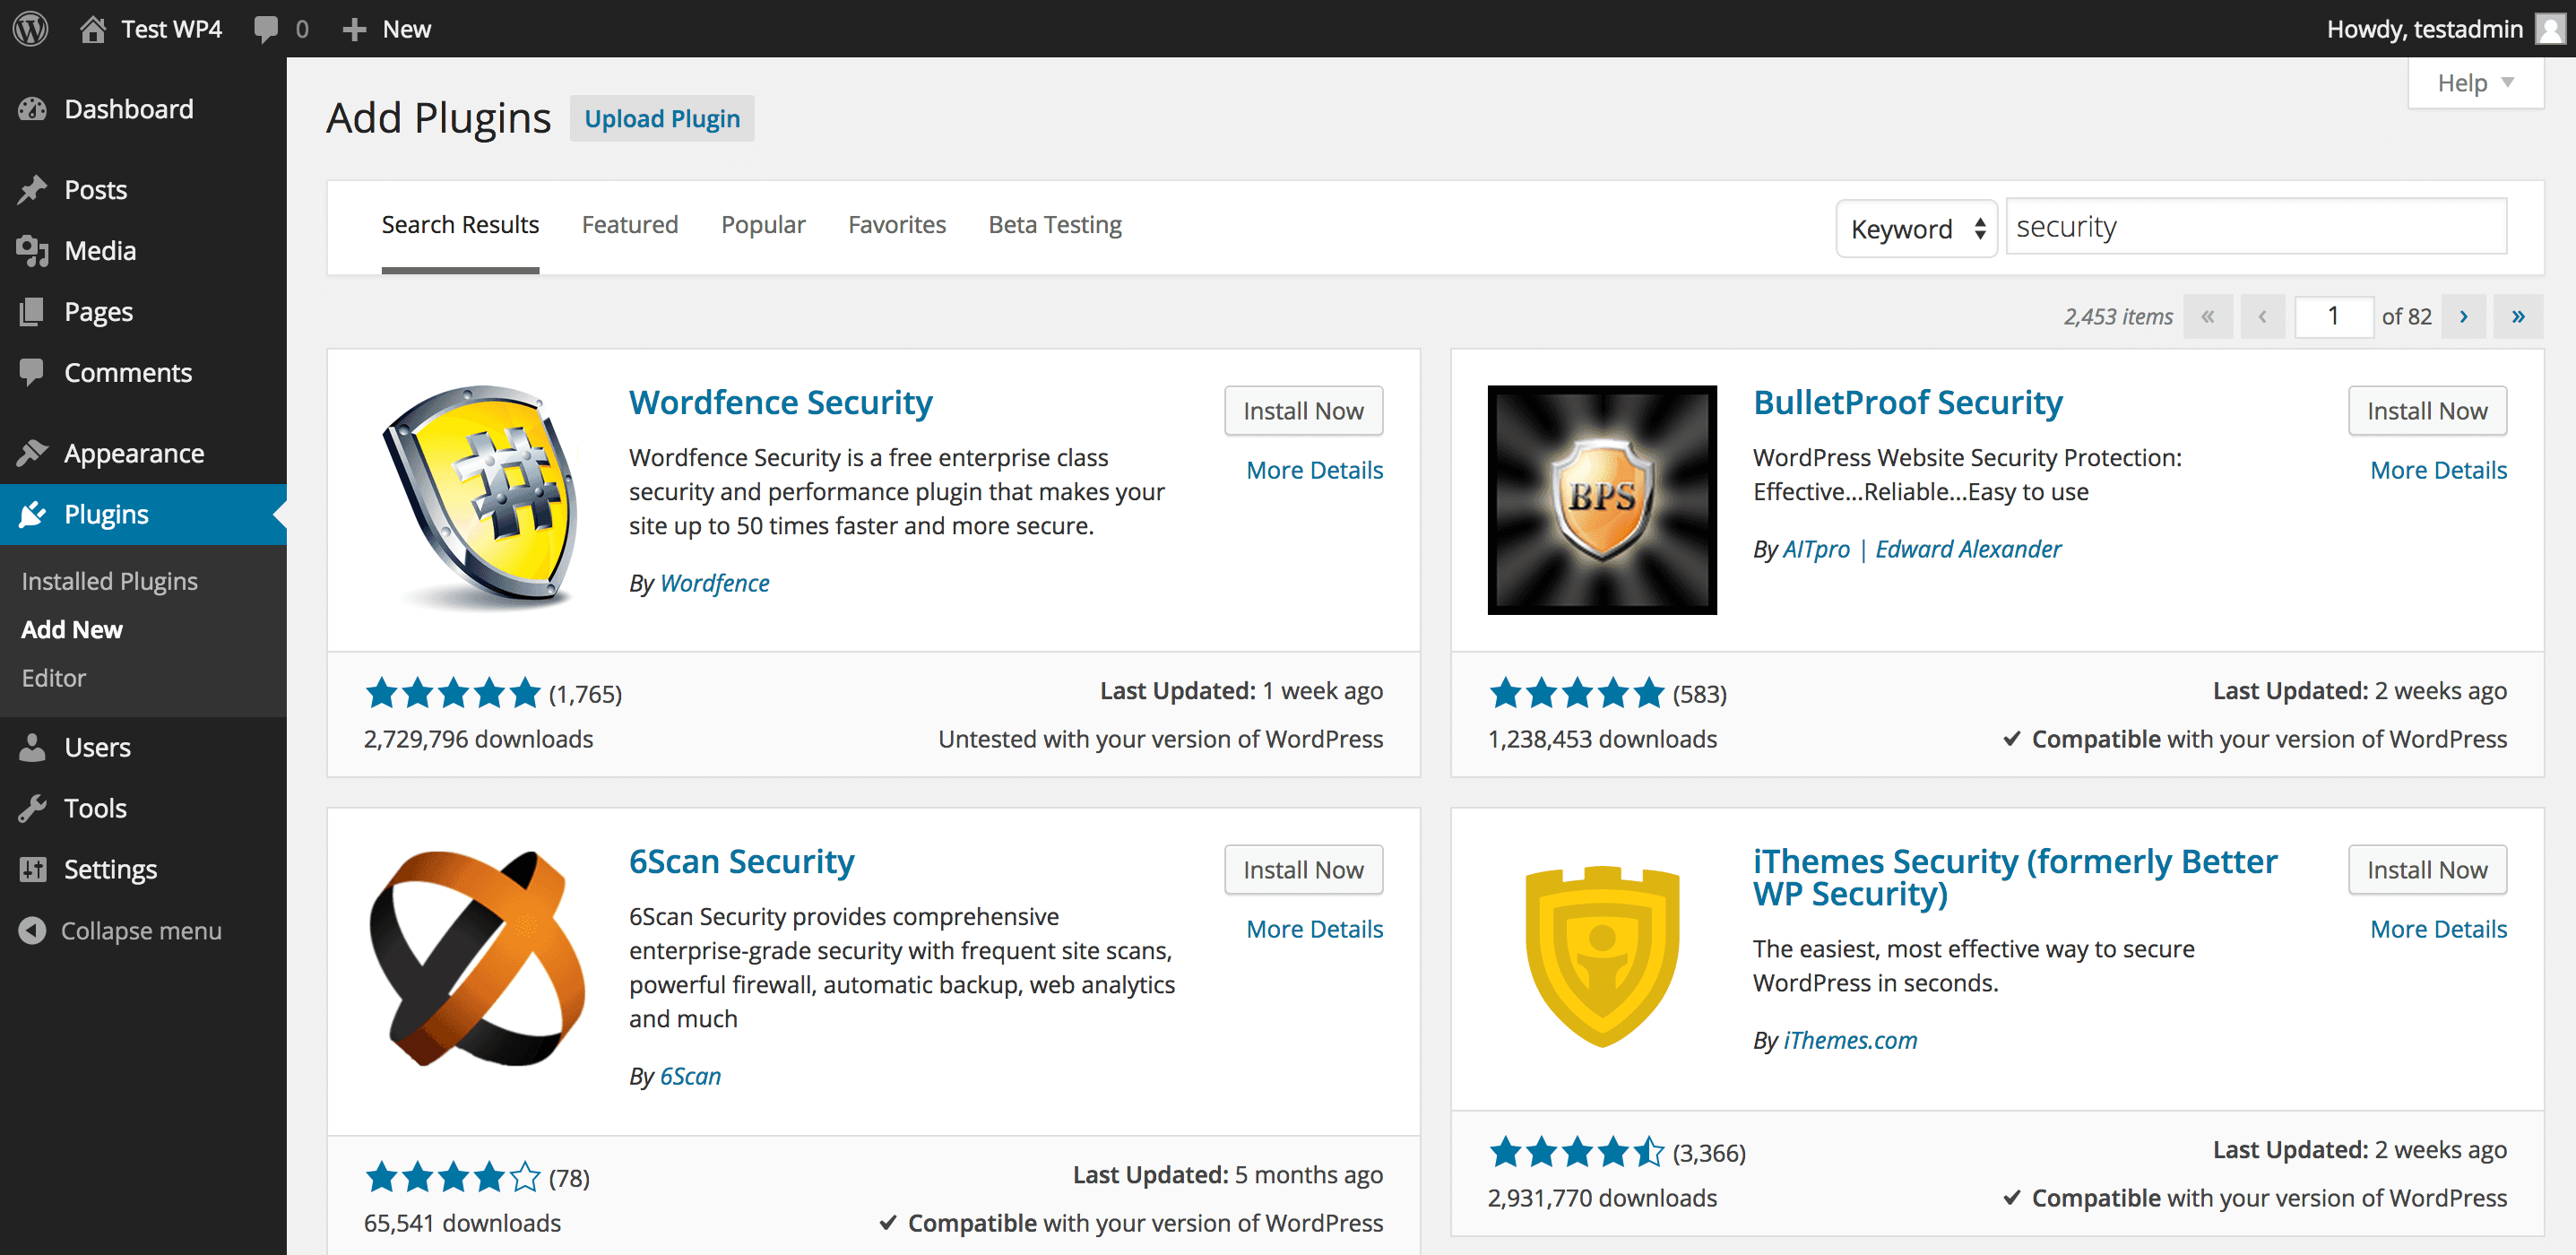Click the testadmin avatar icon
Screen dimensions: 2576x1255
[x=2549, y=29]
